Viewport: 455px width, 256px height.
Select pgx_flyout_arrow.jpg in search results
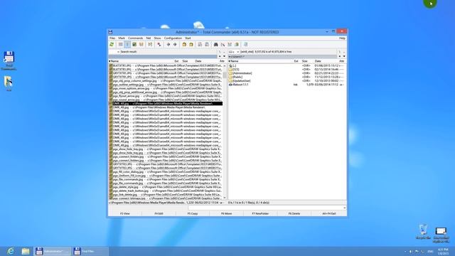coord(166,96)
